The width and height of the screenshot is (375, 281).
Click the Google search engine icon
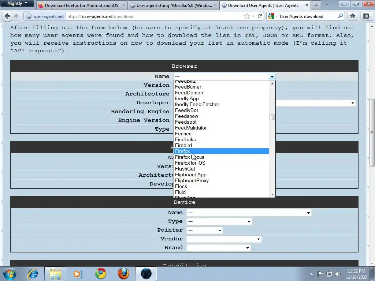pyautogui.click(x=271, y=16)
